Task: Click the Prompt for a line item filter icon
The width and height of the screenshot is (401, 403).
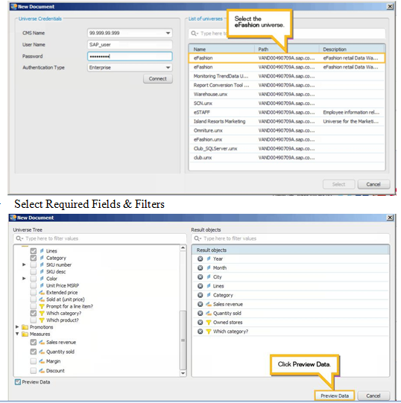Action: pos(42,306)
